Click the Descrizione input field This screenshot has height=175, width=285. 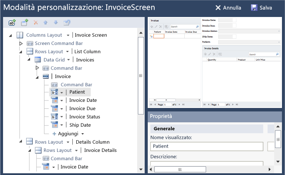tap(207, 163)
